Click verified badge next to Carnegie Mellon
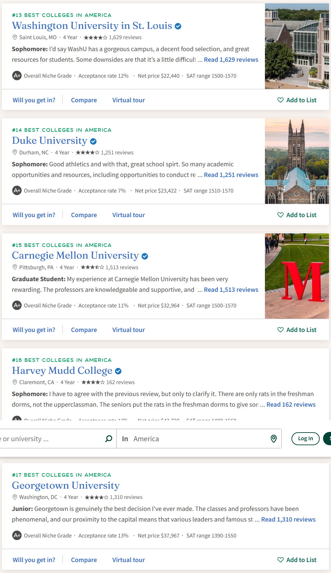Image resolution: width=331 pixels, height=573 pixels. pos(145,256)
